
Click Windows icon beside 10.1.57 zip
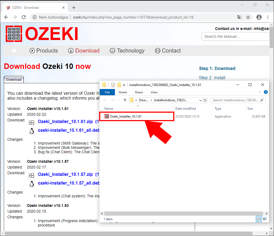pyautogui.click(x=31, y=175)
